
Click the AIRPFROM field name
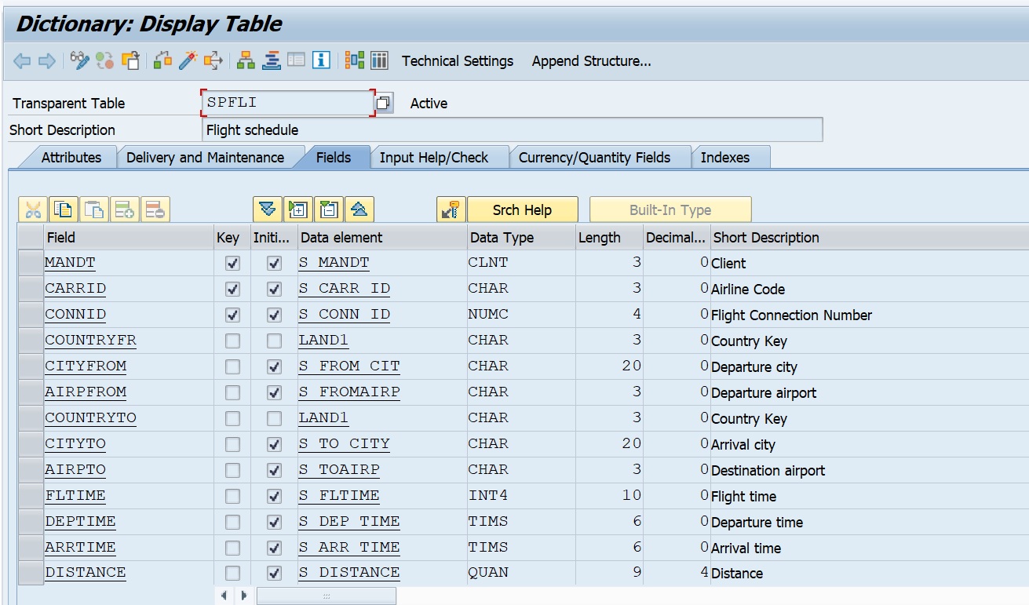(86, 392)
